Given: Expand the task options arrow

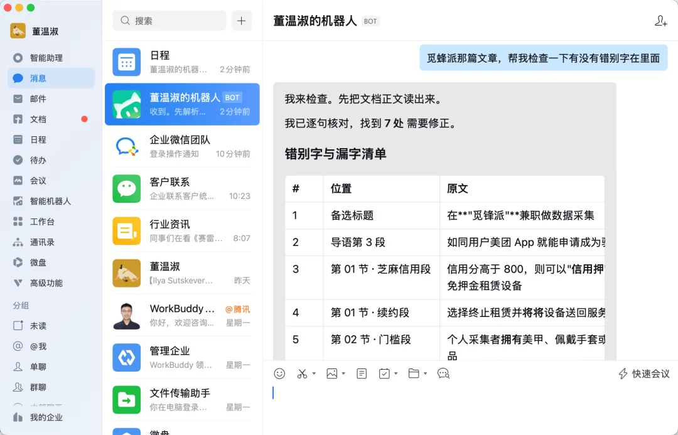Looking at the screenshot, I should coord(395,373).
